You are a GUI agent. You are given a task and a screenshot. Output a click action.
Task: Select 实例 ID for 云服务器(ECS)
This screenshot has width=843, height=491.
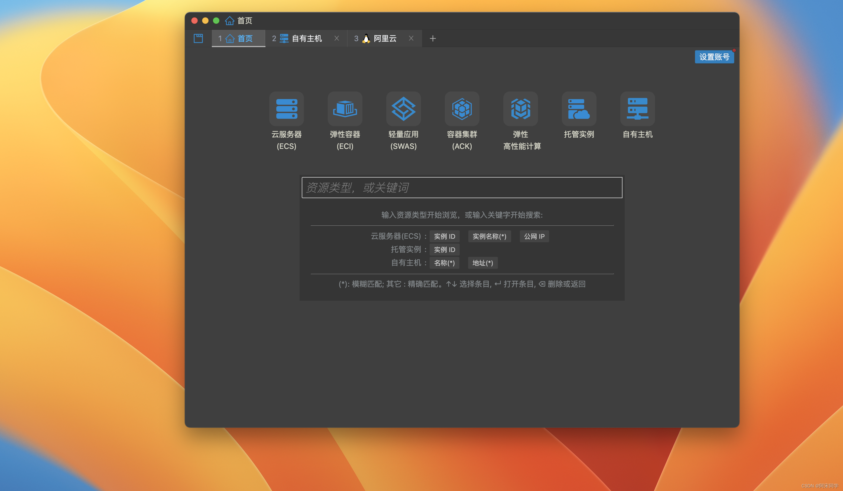pyautogui.click(x=444, y=236)
